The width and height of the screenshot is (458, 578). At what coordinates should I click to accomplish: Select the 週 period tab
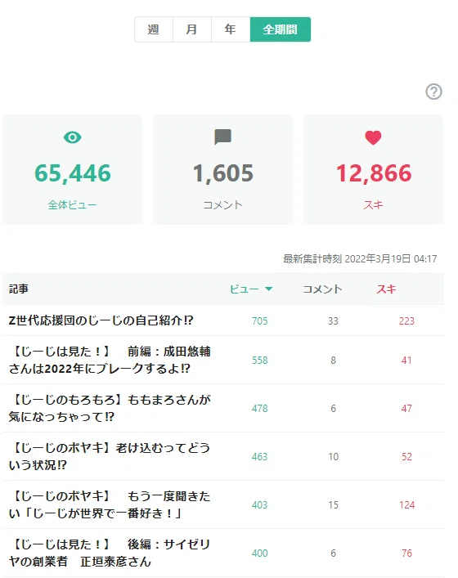[x=154, y=29]
